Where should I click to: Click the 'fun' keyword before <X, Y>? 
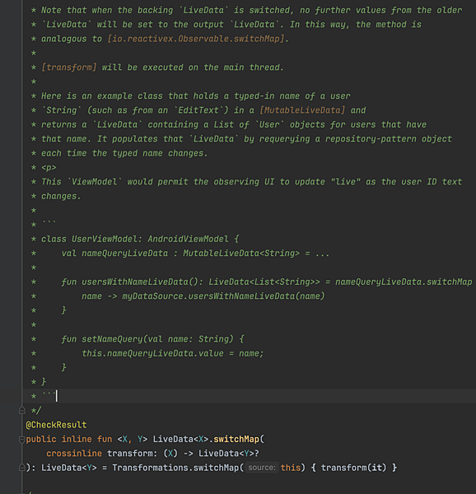coord(105,439)
